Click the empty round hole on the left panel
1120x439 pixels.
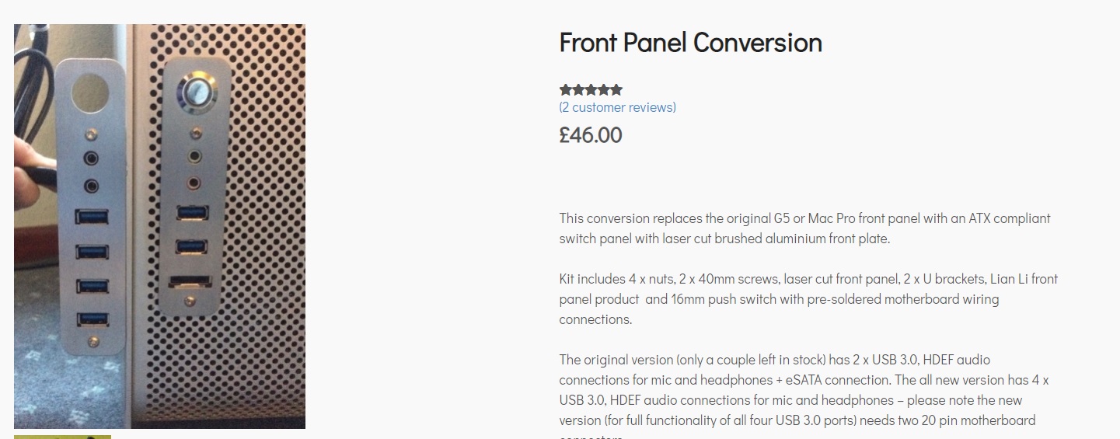tap(91, 92)
